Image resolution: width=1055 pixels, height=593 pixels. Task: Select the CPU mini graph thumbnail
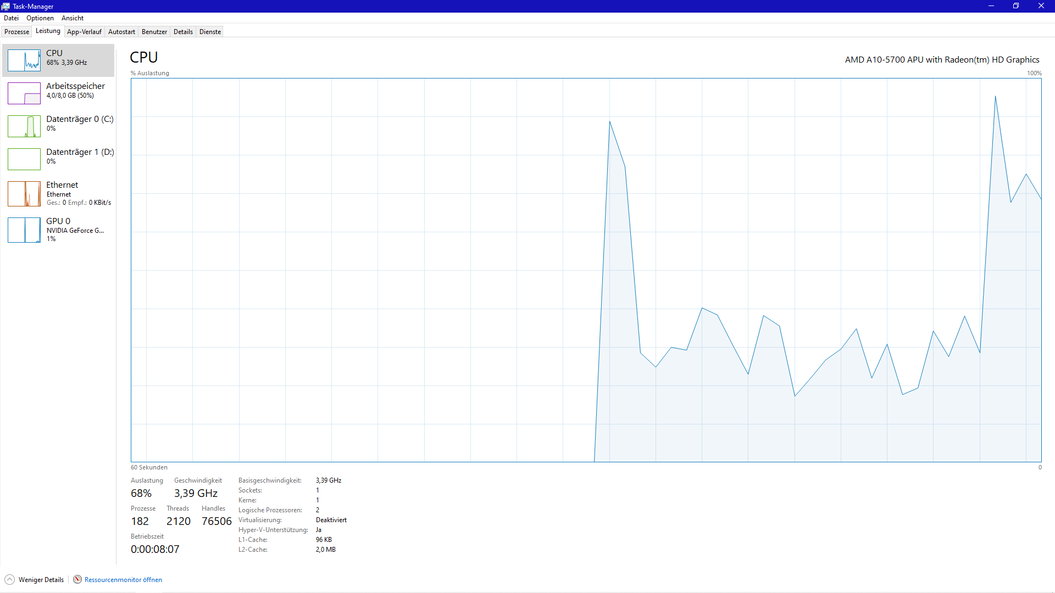(x=24, y=60)
